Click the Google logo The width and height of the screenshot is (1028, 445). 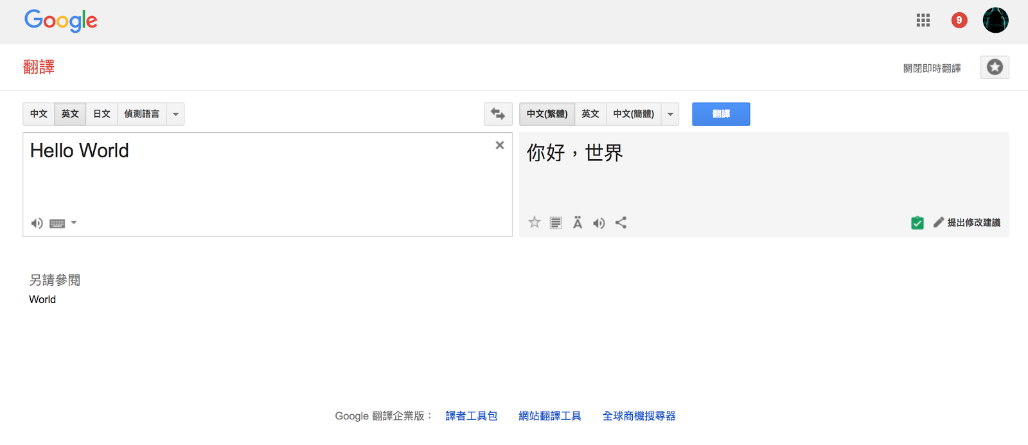[61, 21]
